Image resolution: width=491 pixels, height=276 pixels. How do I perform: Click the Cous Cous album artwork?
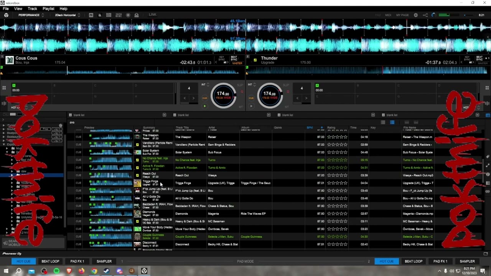click(x=10, y=60)
